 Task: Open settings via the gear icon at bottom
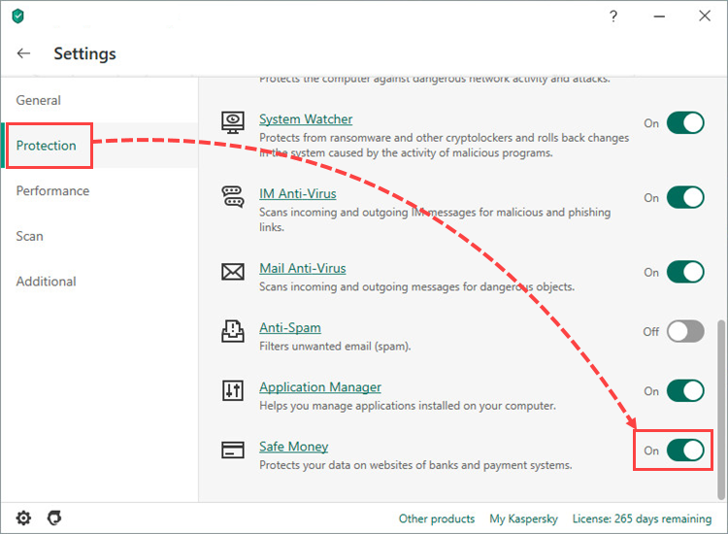point(23,517)
